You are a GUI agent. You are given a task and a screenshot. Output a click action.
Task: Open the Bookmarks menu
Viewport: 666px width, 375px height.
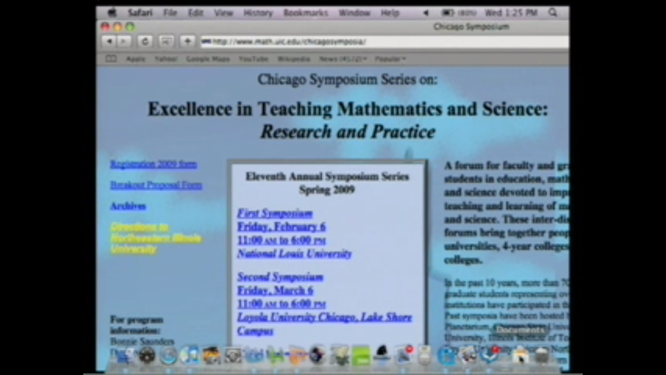pos(305,13)
